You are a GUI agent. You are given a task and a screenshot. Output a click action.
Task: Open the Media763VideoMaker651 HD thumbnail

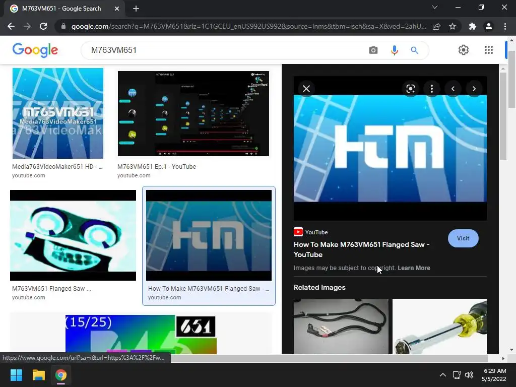58,113
